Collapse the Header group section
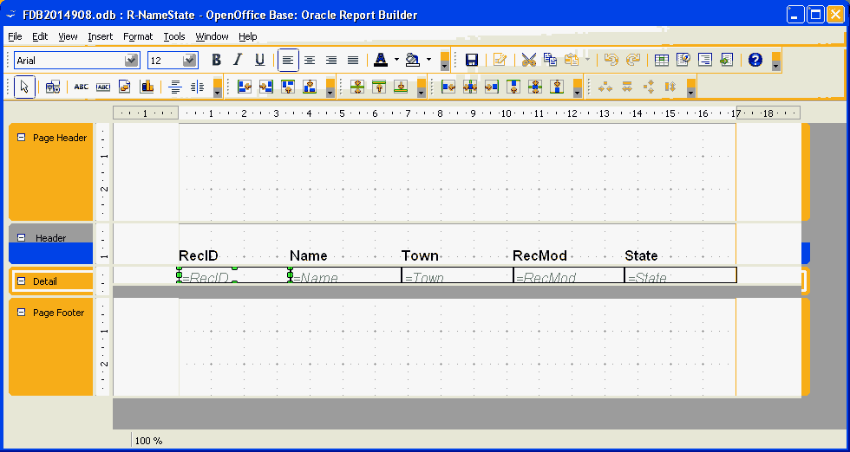The height and width of the screenshot is (452, 850). point(22,237)
